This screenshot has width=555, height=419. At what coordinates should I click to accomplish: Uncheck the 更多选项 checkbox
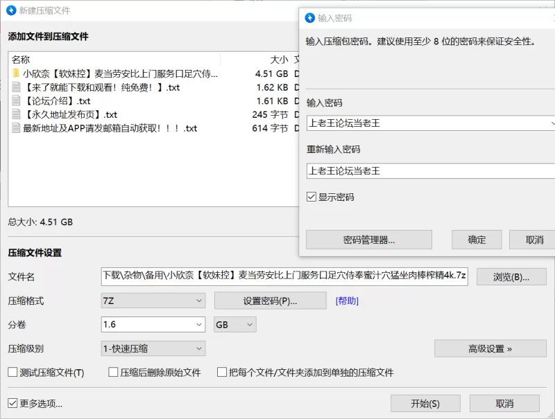(x=12, y=403)
